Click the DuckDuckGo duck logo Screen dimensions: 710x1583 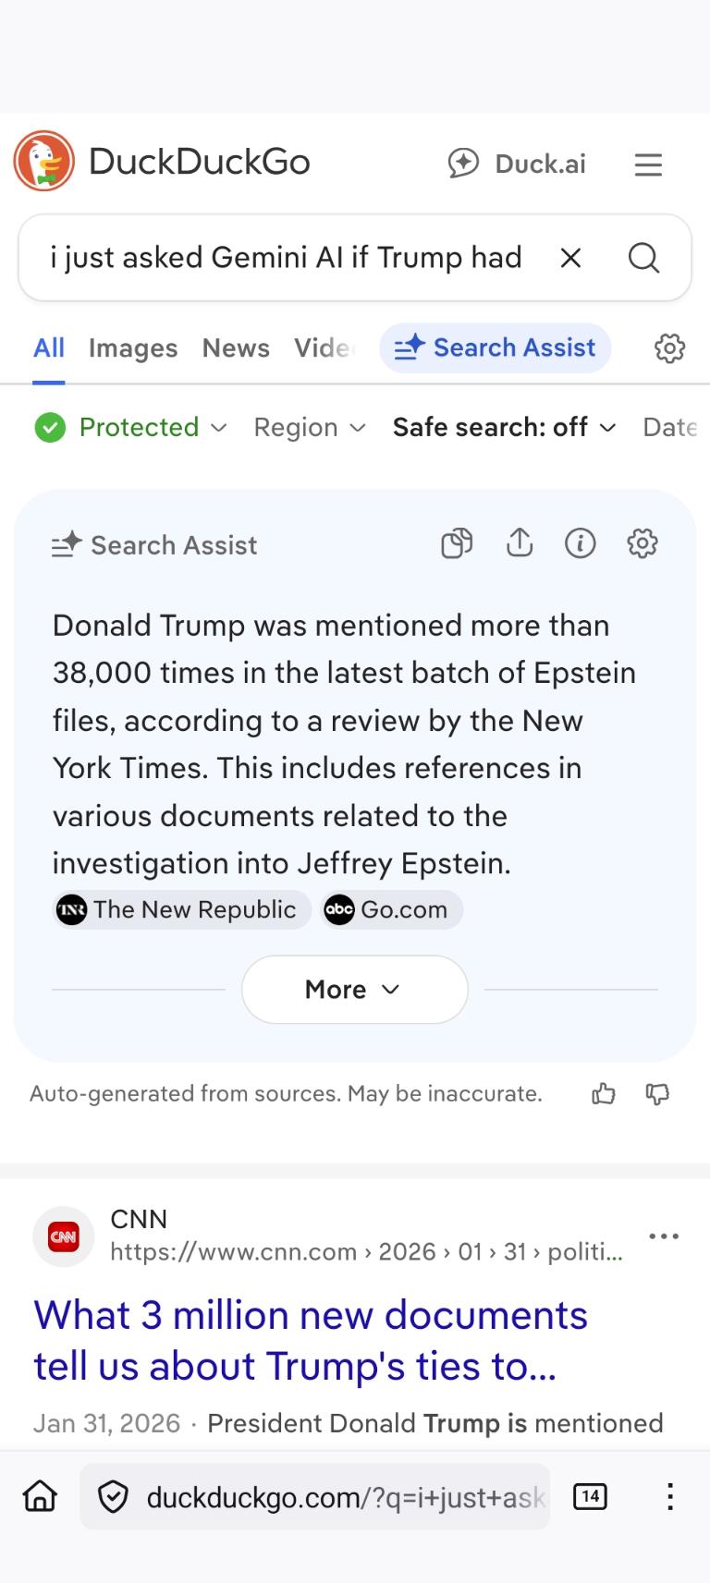tap(43, 162)
